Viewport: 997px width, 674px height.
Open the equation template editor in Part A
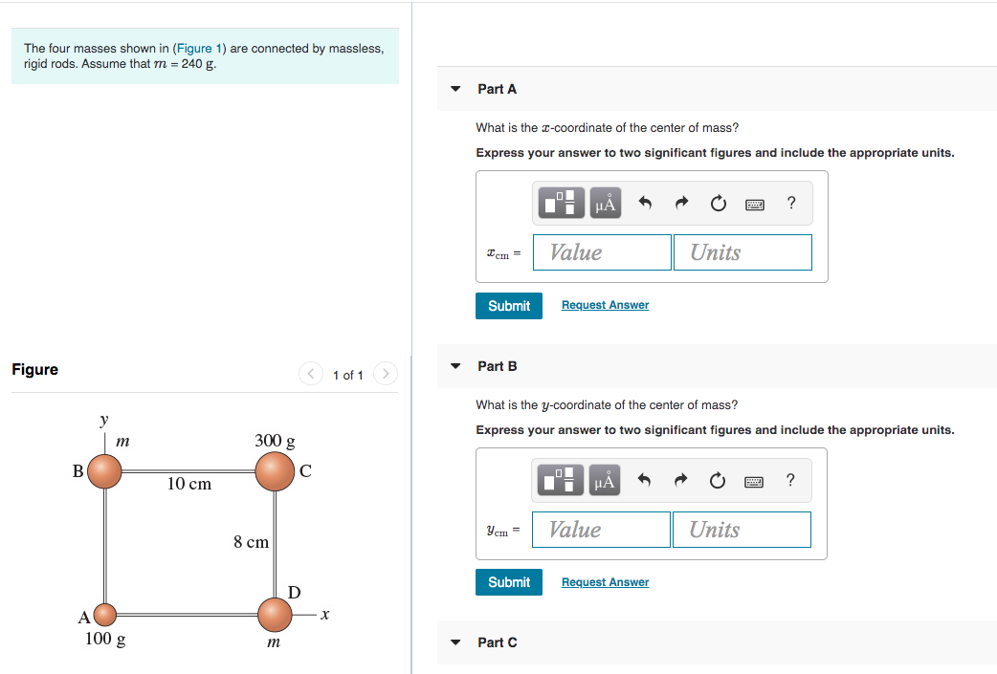click(561, 203)
